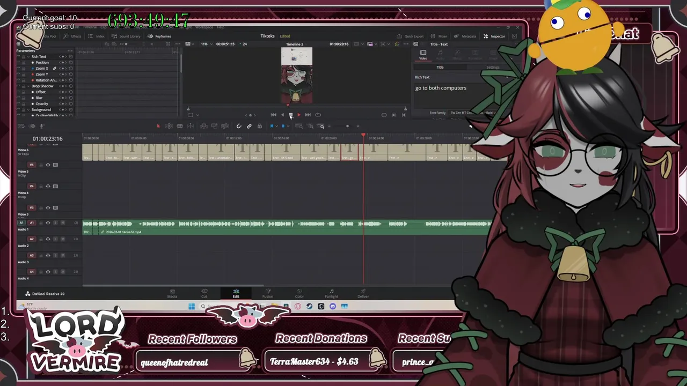687x386 pixels.
Task: Adjust the timeline zoom slider handle
Action: [x=347, y=126]
